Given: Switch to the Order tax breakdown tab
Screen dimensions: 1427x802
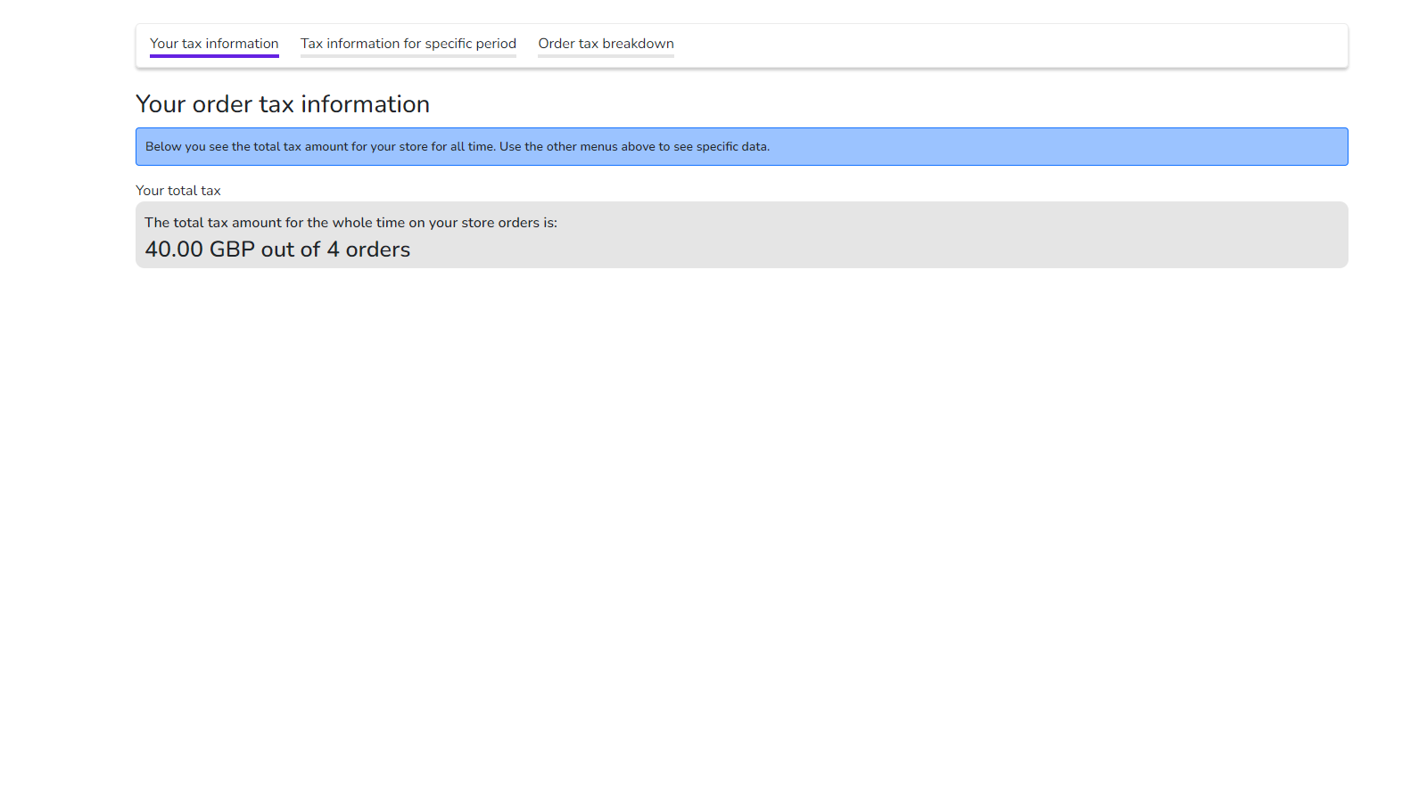Looking at the screenshot, I should (606, 44).
